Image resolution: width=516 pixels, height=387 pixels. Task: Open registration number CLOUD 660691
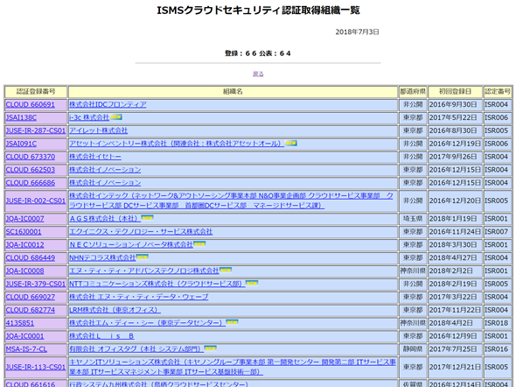point(31,105)
